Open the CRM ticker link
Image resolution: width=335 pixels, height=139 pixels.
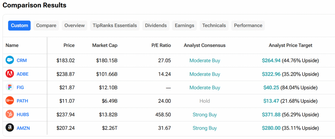coord(22,60)
